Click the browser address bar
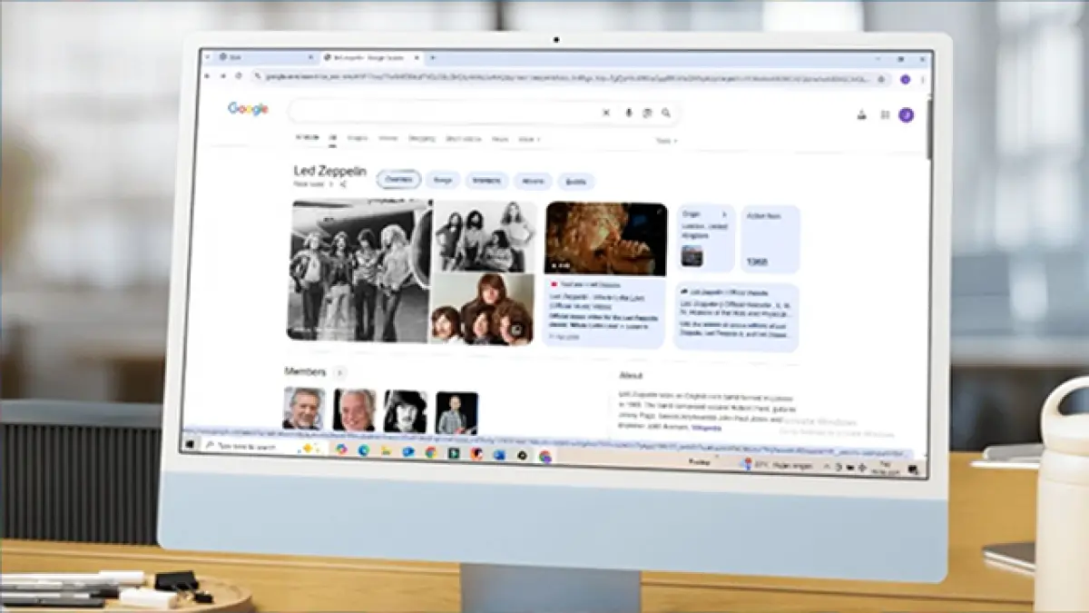 point(571,79)
